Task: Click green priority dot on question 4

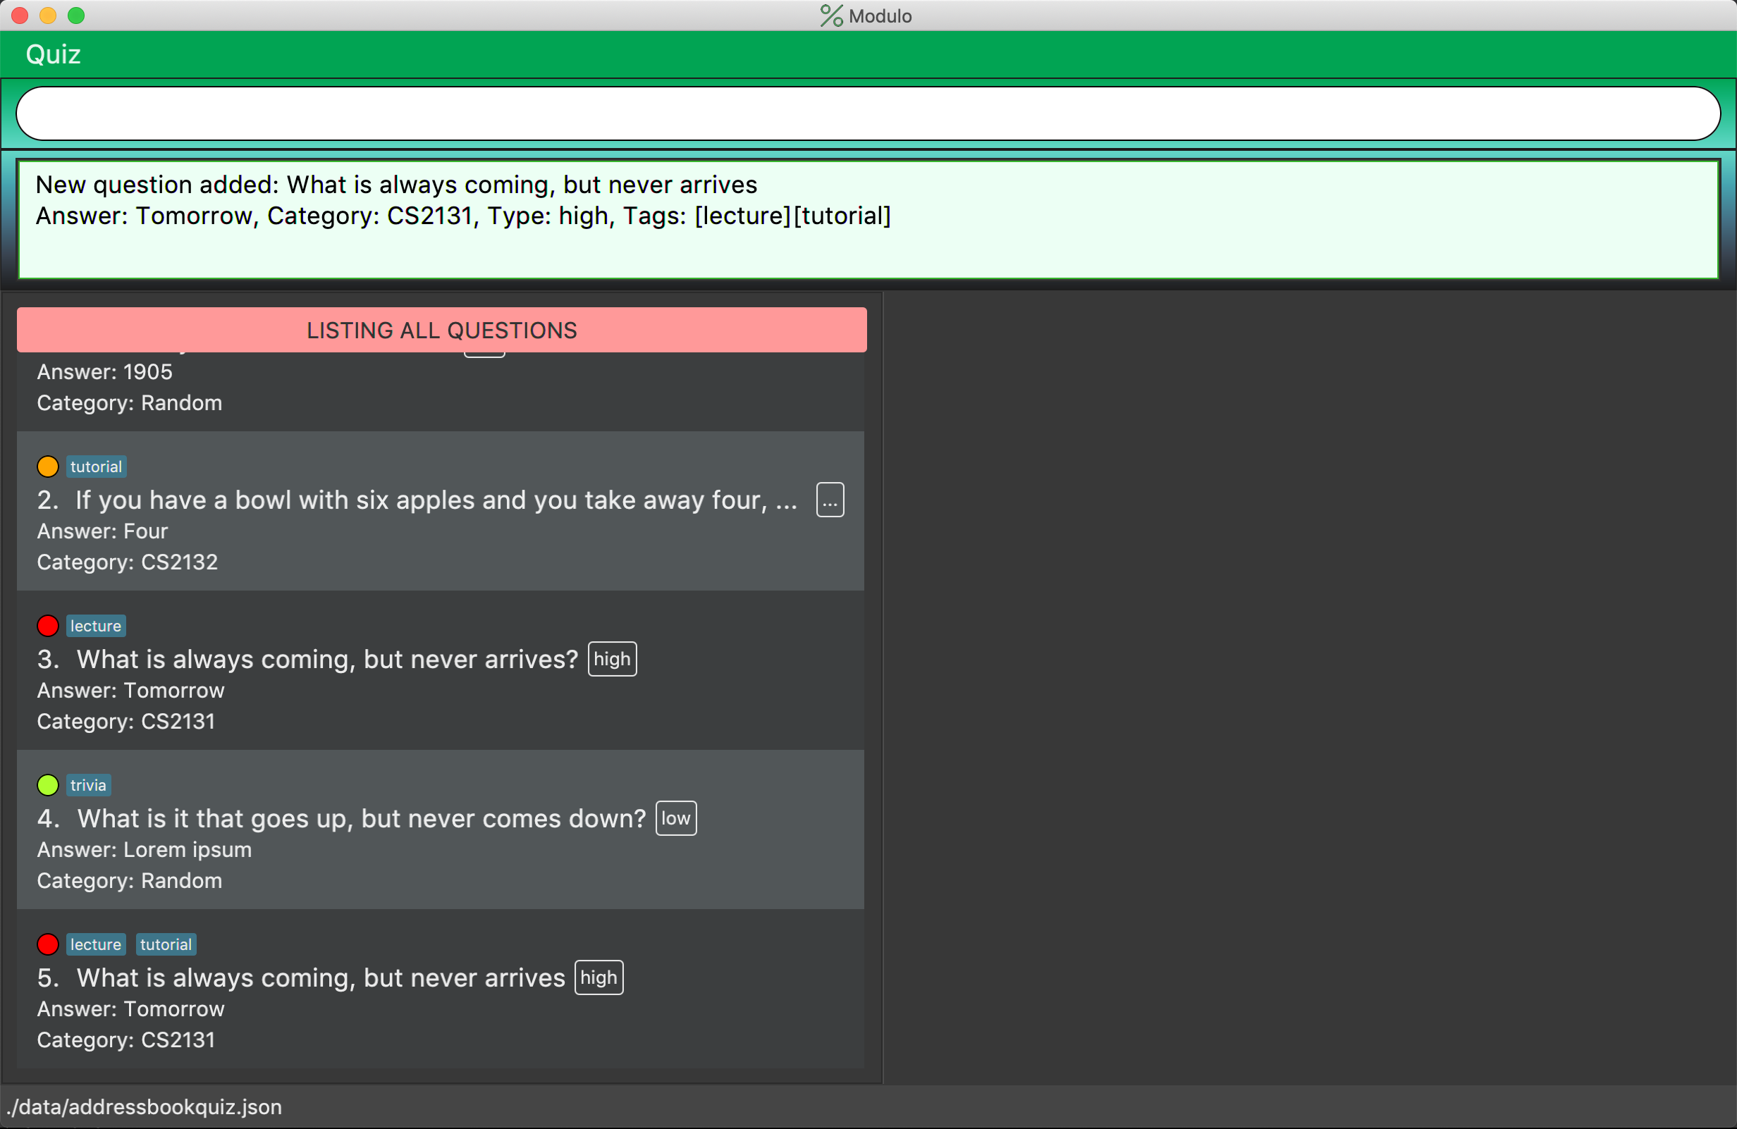Action: [x=47, y=784]
